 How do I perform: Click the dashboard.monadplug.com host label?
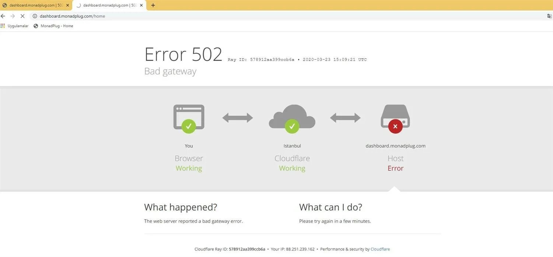click(x=395, y=146)
